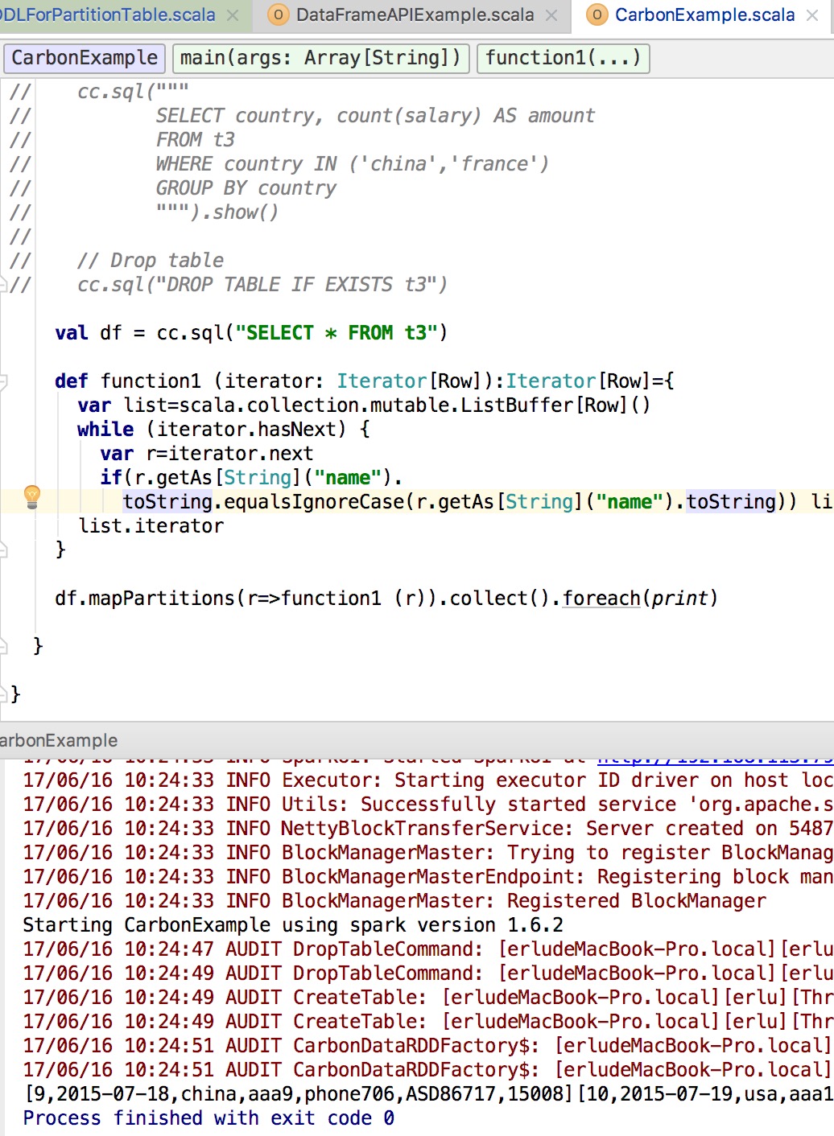Click the Scala object icon on DataFrameAPIExample.scala tab

(278, 15)
